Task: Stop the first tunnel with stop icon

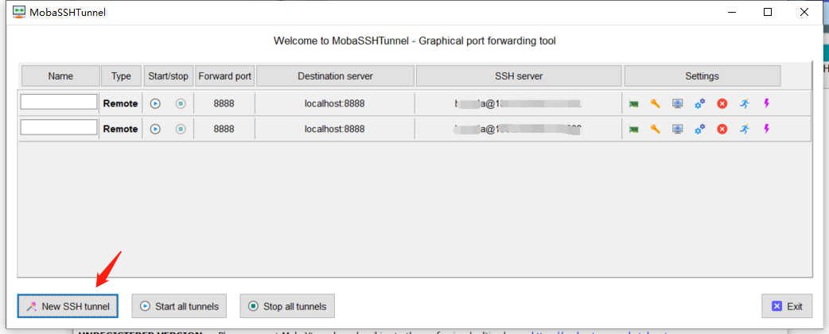Action: (181, 103)
